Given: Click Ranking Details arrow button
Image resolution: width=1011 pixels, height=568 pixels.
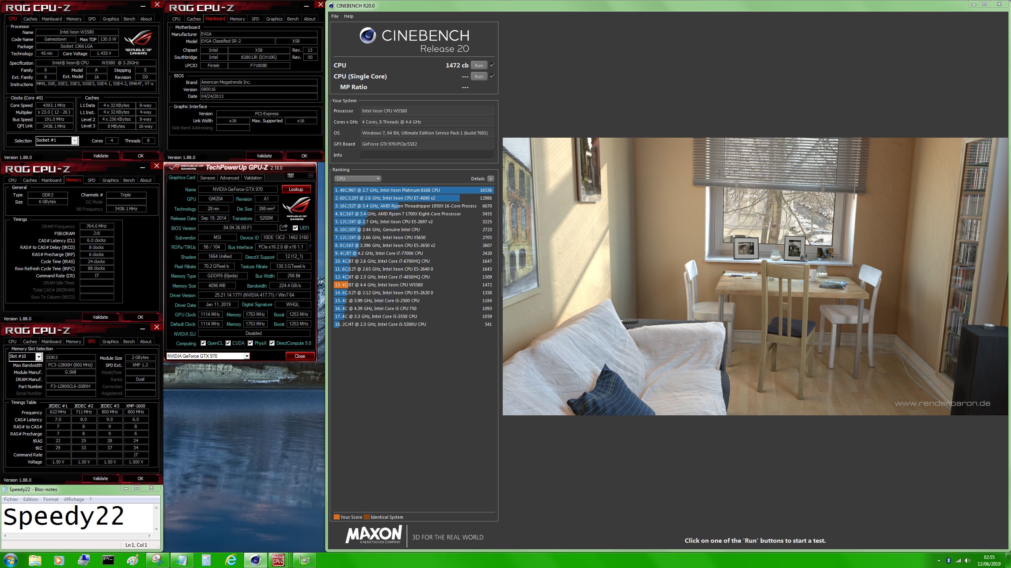Looking at the screenshot, I should point(490,179).
